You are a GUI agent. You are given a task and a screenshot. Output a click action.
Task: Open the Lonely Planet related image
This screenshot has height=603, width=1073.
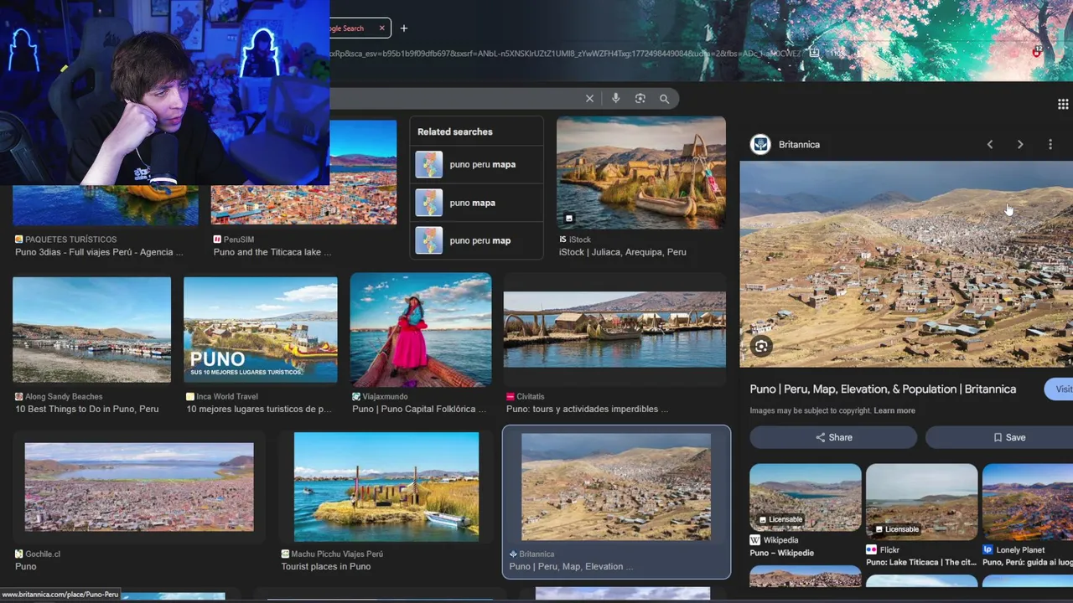coord(1028,502)
